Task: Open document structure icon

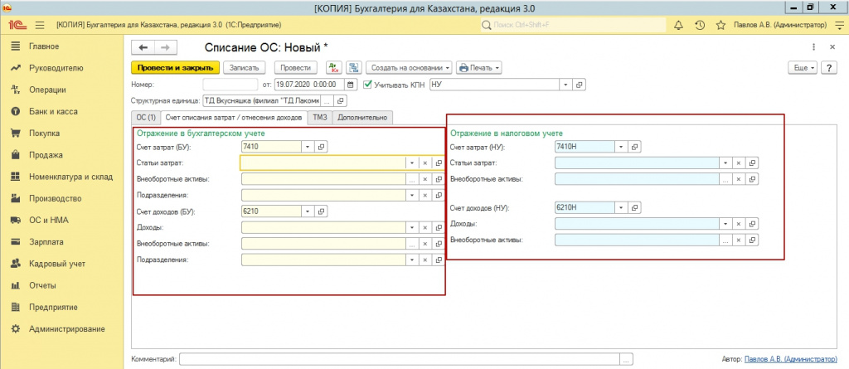Action: (354, 68)
